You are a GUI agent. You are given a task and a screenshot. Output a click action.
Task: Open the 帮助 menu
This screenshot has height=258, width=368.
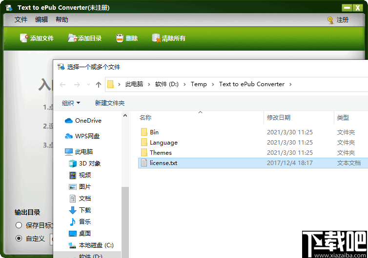(61, 19)
